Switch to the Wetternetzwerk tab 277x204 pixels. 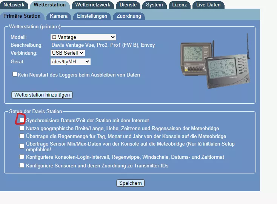(x=92, y=5)
